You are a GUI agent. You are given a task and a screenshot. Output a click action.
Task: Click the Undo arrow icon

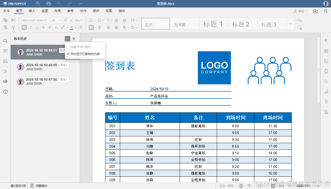tap(59, 4)
